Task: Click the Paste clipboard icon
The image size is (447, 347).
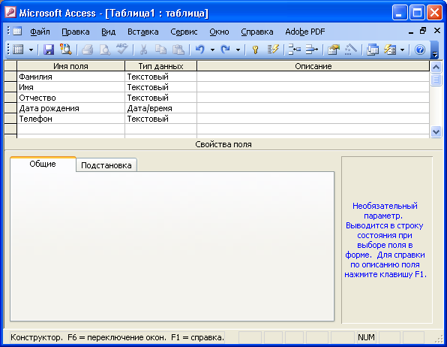Action: [x=178, y=50]
